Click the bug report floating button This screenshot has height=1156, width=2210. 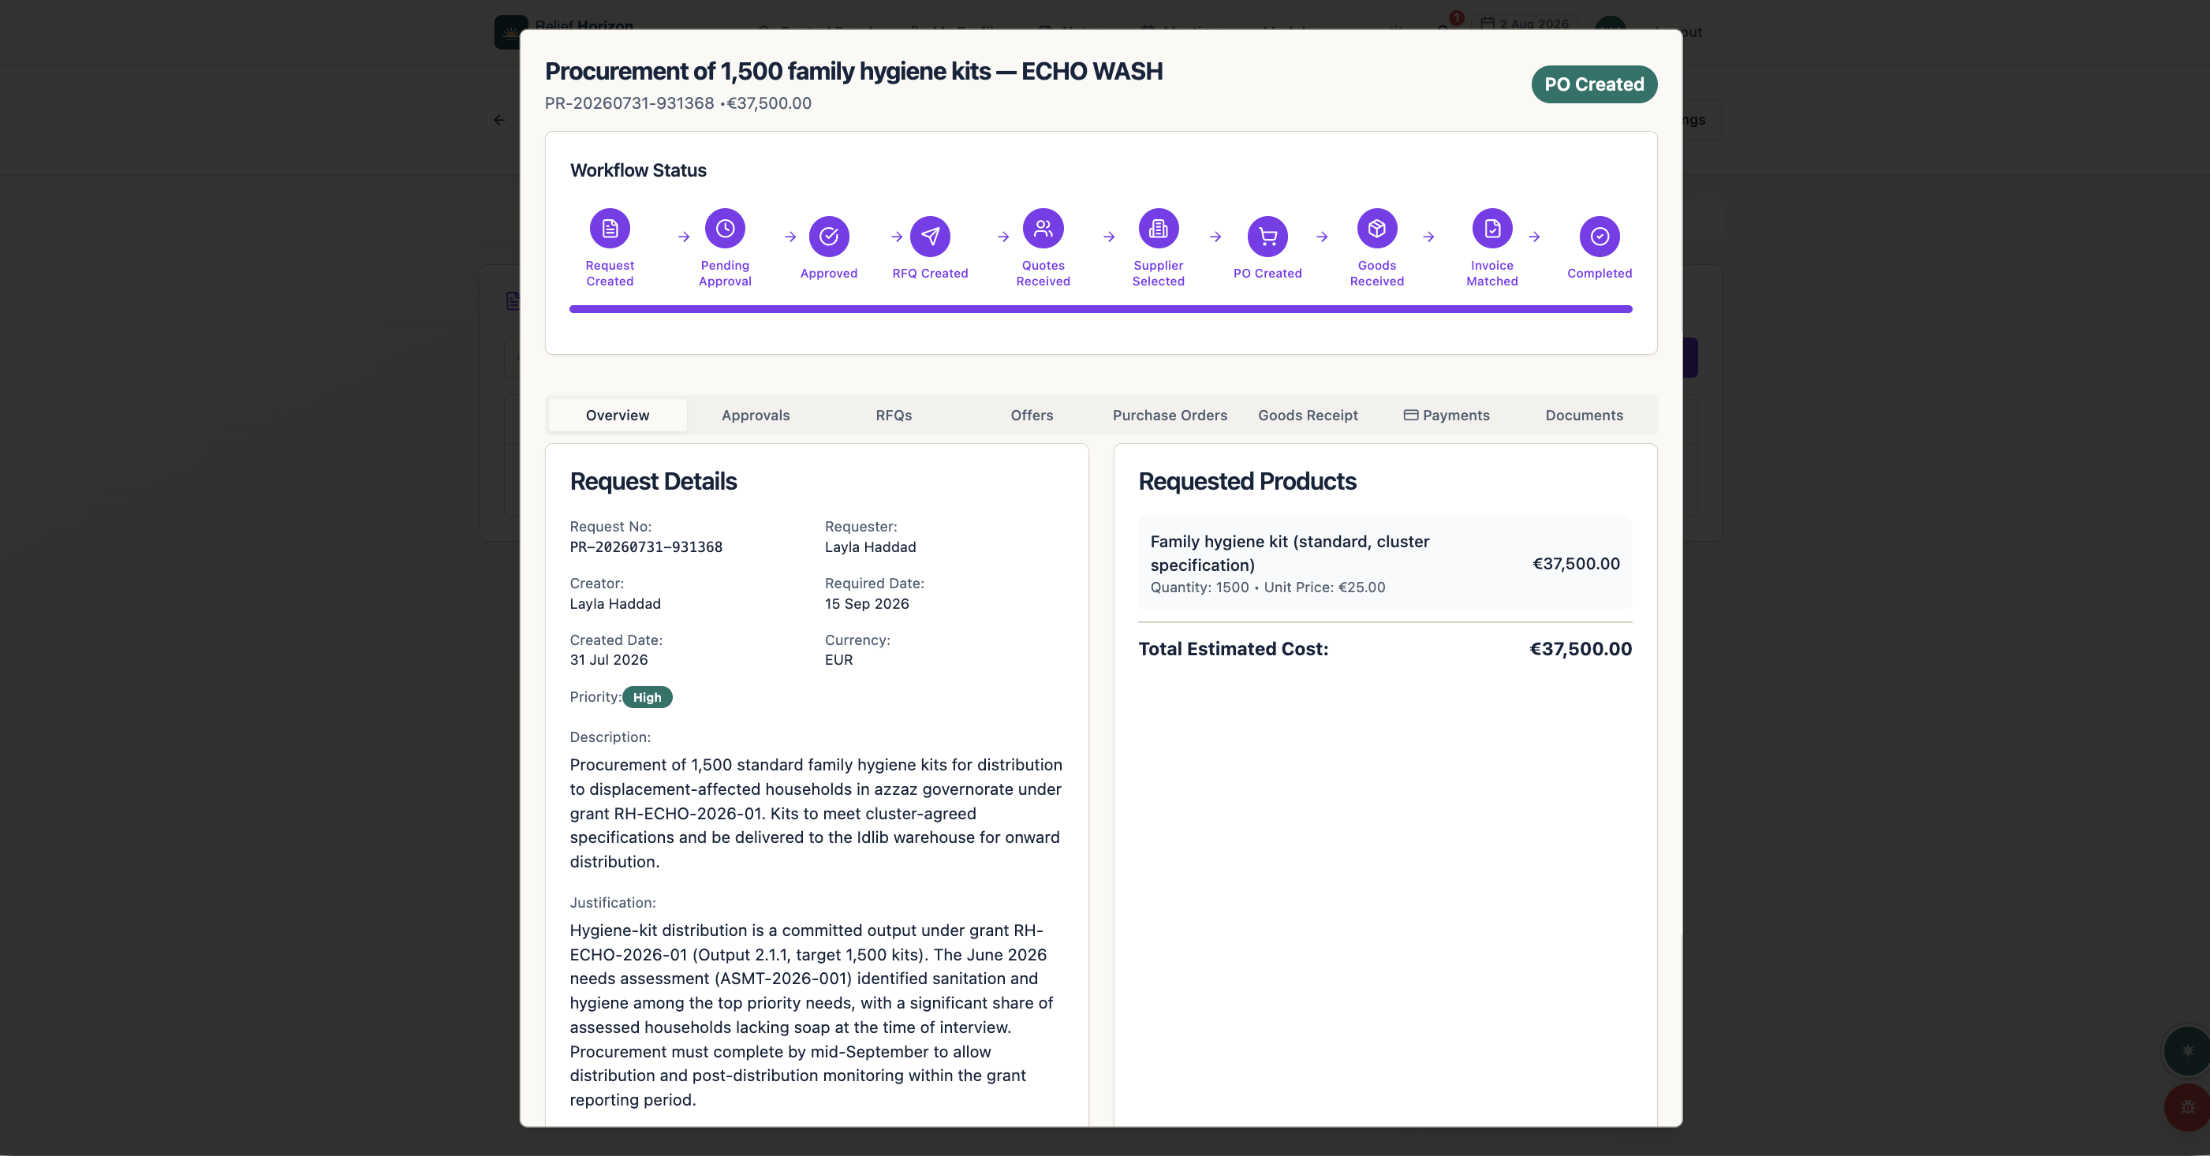(x=2187, y=1107)
